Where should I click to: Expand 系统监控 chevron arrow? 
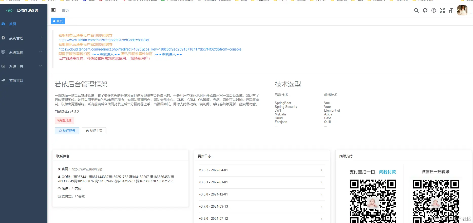[41, 52]
